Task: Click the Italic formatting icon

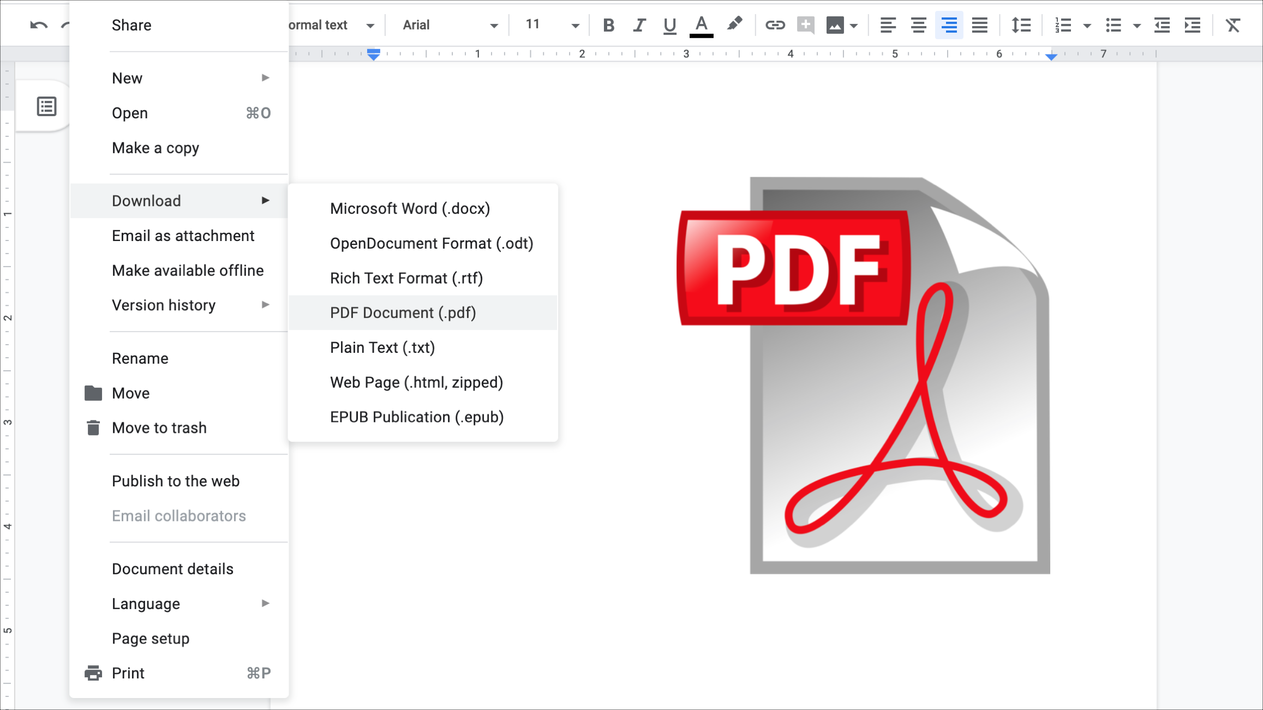Action: click(x=639, y=25)
